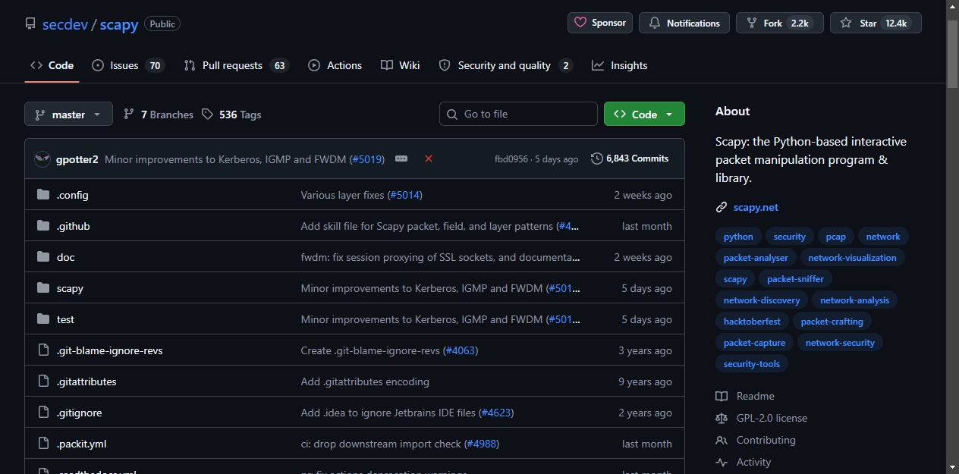Click gpotter2's avatar image
Image resolution: width=959 pixels, height=474 pixels.
pos(42,159)
